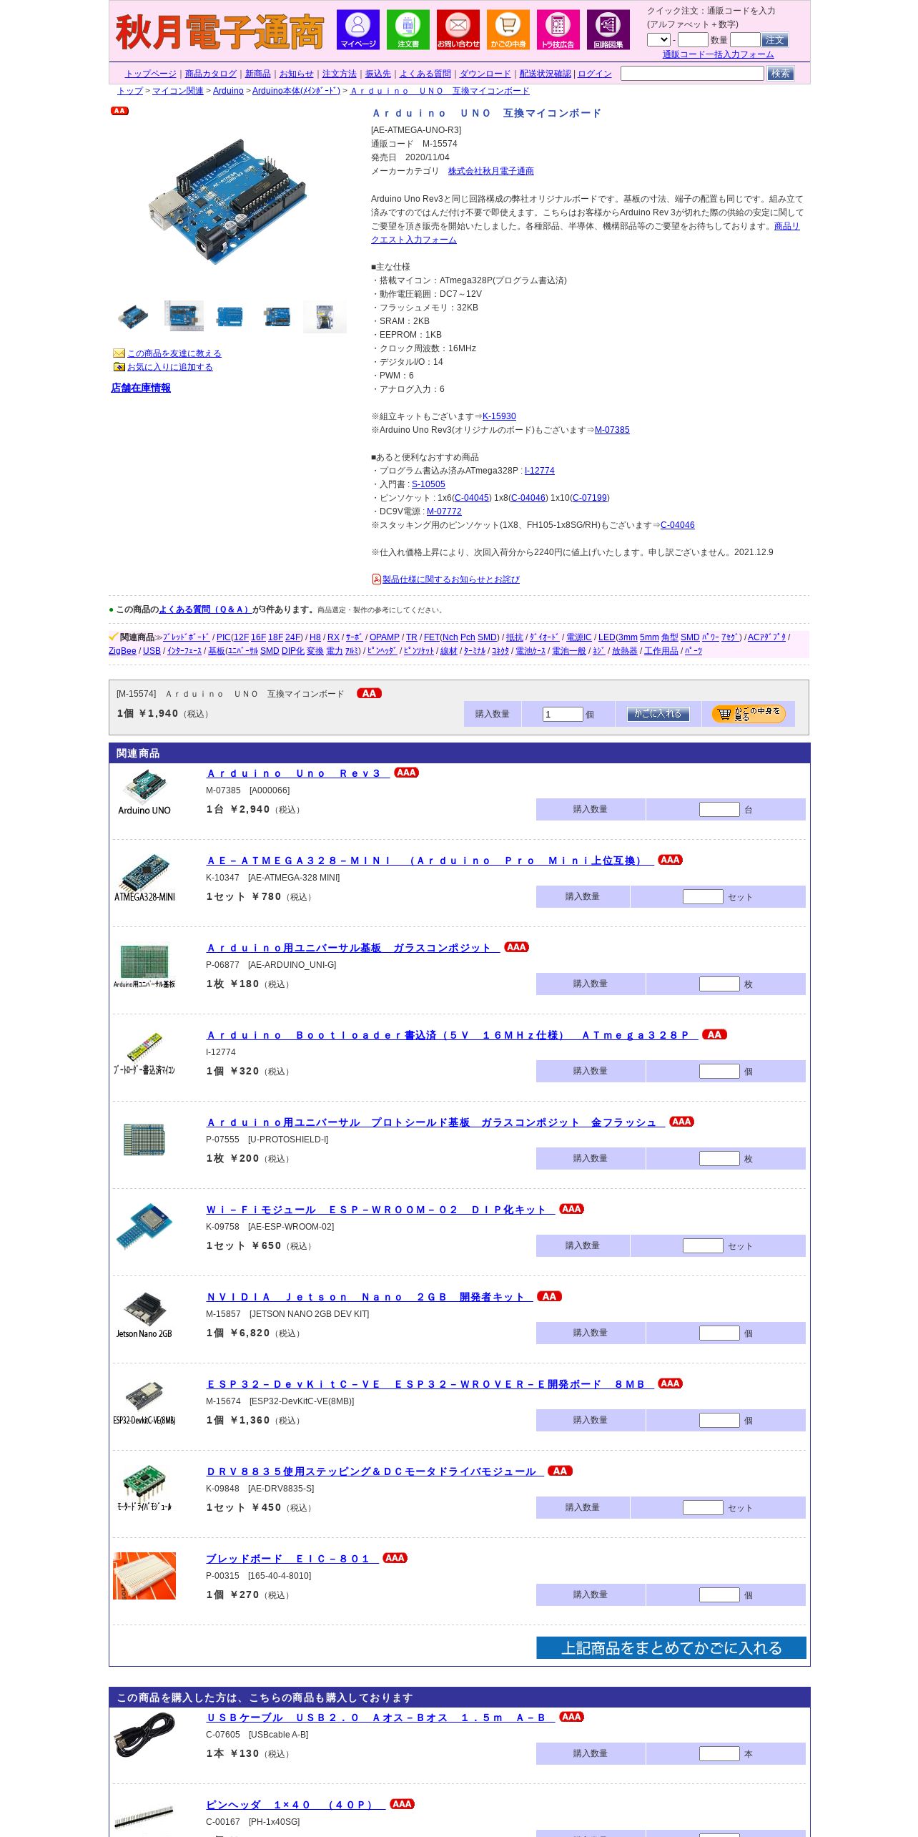Open DC9V power supply link M-07772
The image size is (918, 1837).
click(444, 511)
